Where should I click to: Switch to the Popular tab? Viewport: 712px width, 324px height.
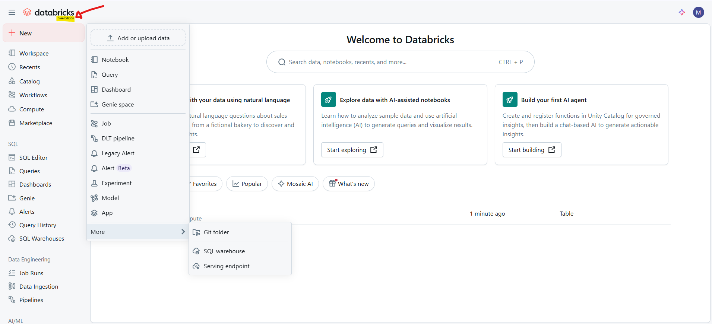pos(247,184)
